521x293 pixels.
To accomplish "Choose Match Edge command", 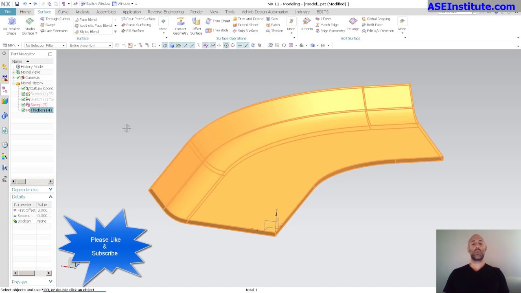I will [327, 25].
